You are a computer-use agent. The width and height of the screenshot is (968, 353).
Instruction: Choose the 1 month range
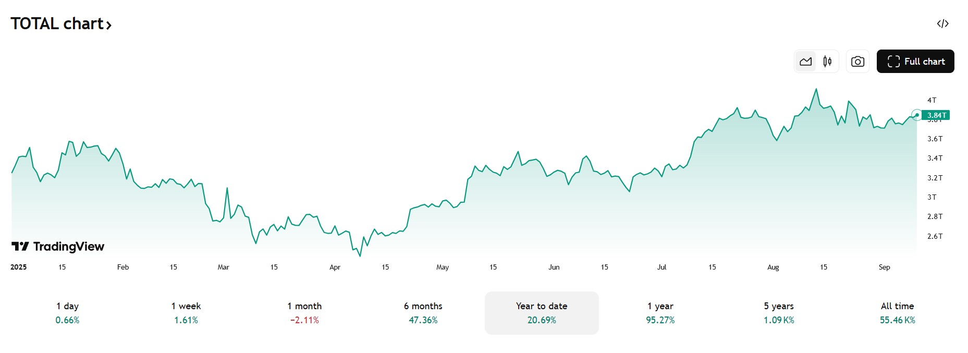coord(304,313)
